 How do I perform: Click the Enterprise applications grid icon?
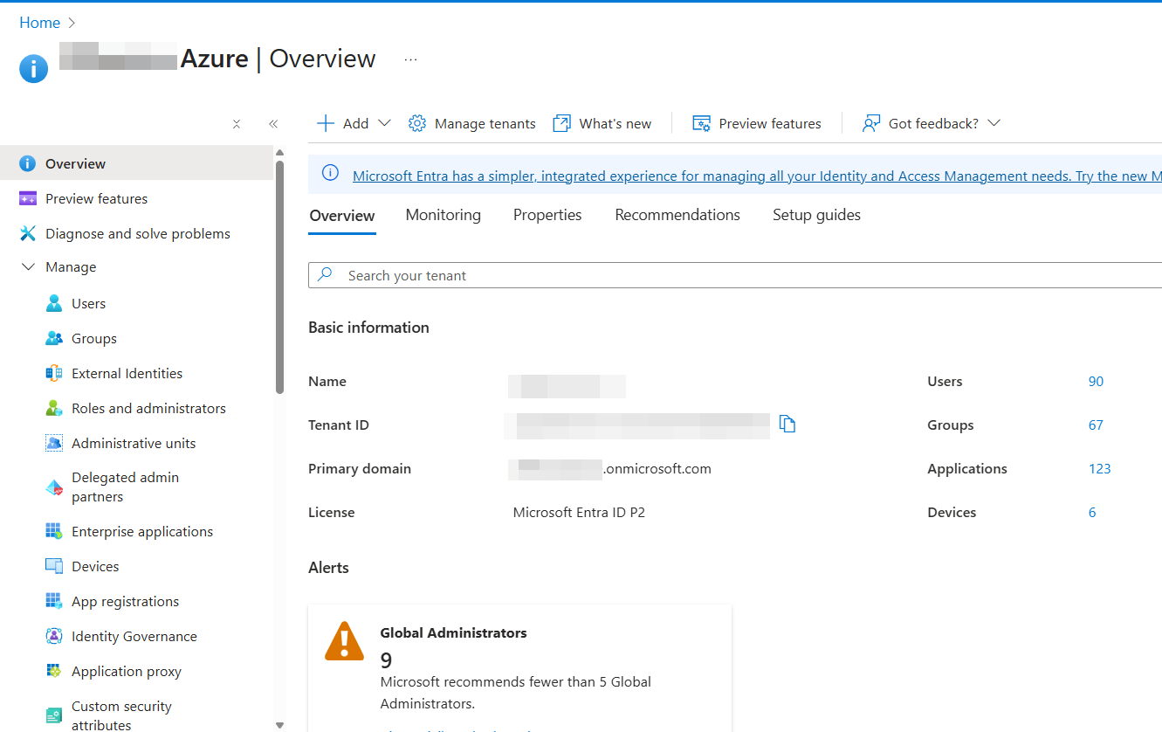pos(54,531)
